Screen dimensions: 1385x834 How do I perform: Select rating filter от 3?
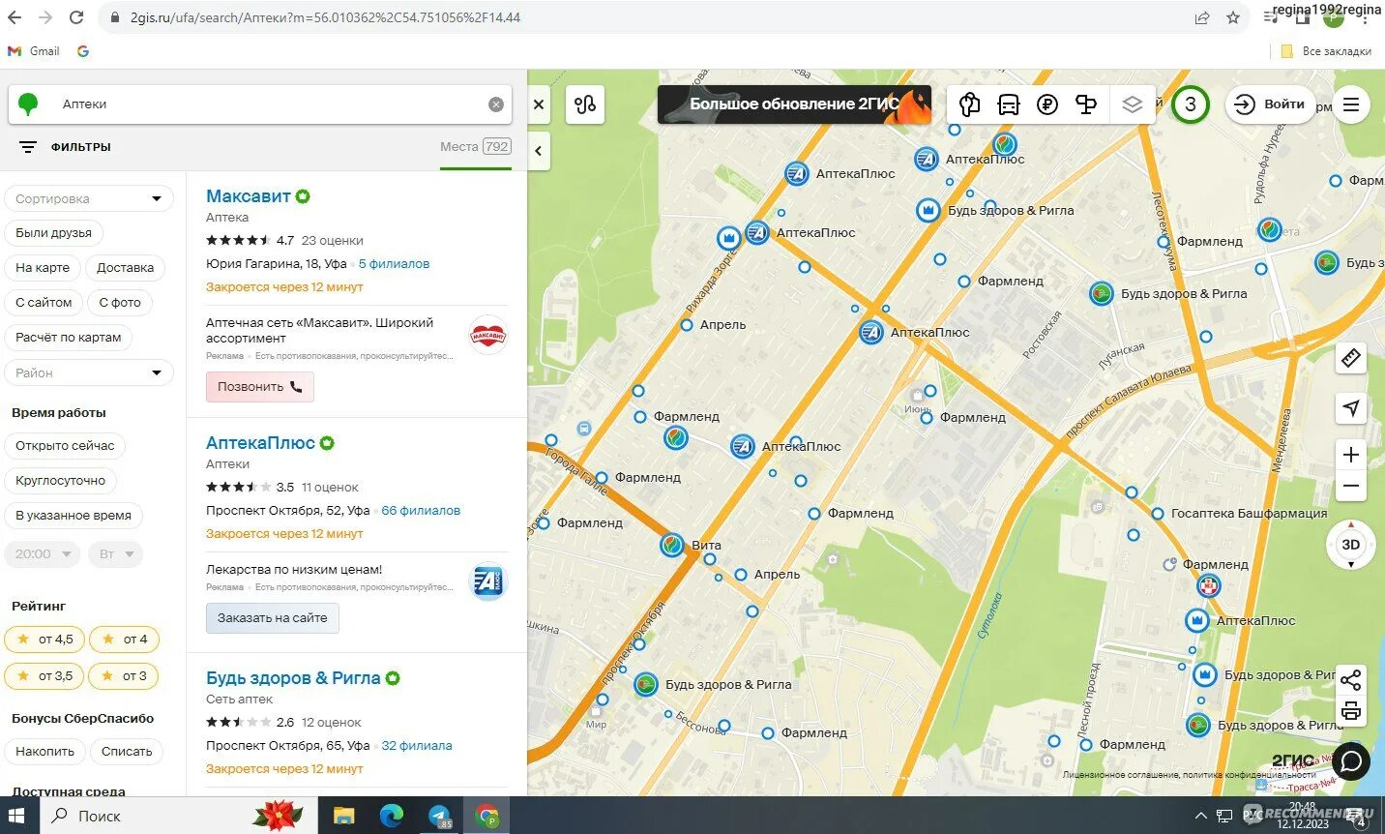point(125,676)
